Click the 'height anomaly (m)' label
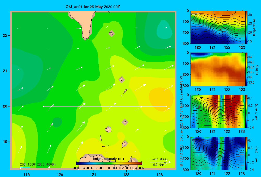The height and width of the screenshot is (177, 261). tap(108, 159)
